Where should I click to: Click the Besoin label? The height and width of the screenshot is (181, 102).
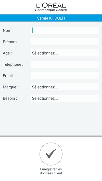tap(10, 98)
